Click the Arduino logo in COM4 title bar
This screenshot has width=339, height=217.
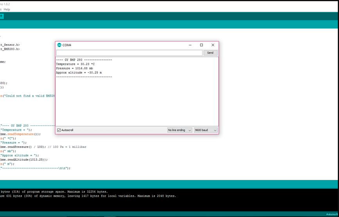59,45
